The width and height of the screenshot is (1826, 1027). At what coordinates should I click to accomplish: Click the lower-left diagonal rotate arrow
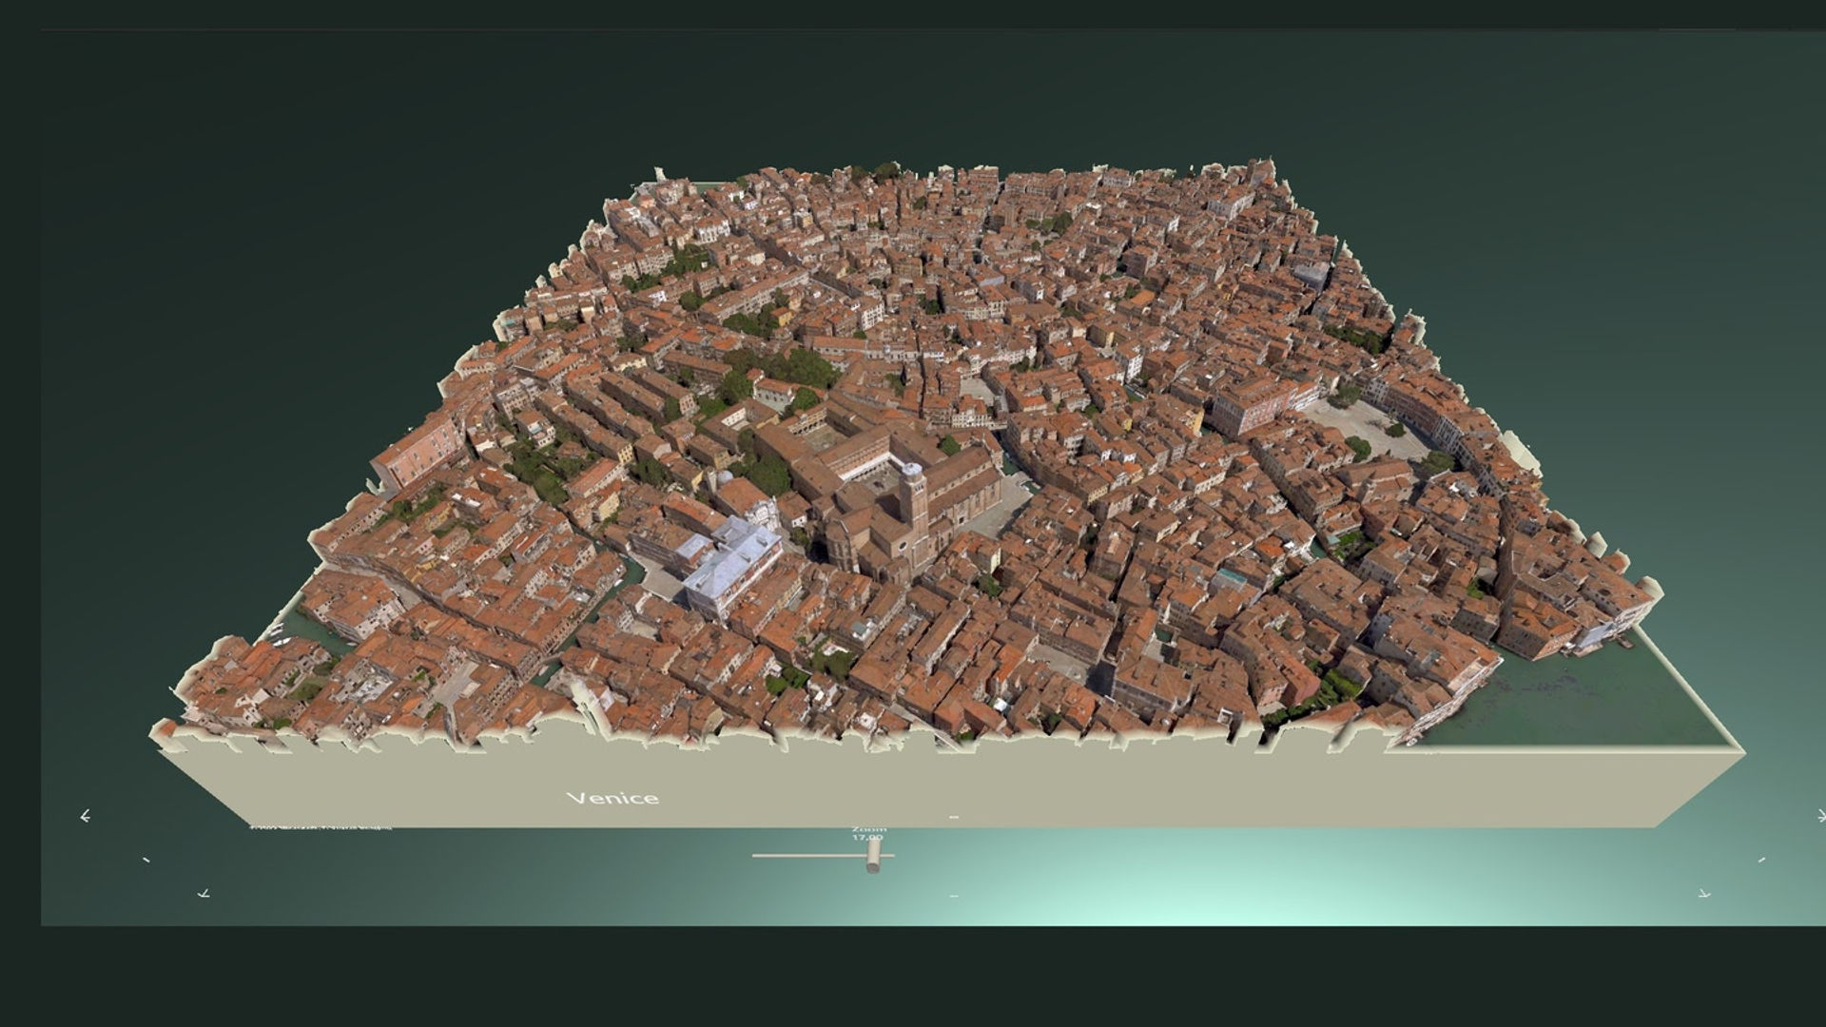[204, 893]
